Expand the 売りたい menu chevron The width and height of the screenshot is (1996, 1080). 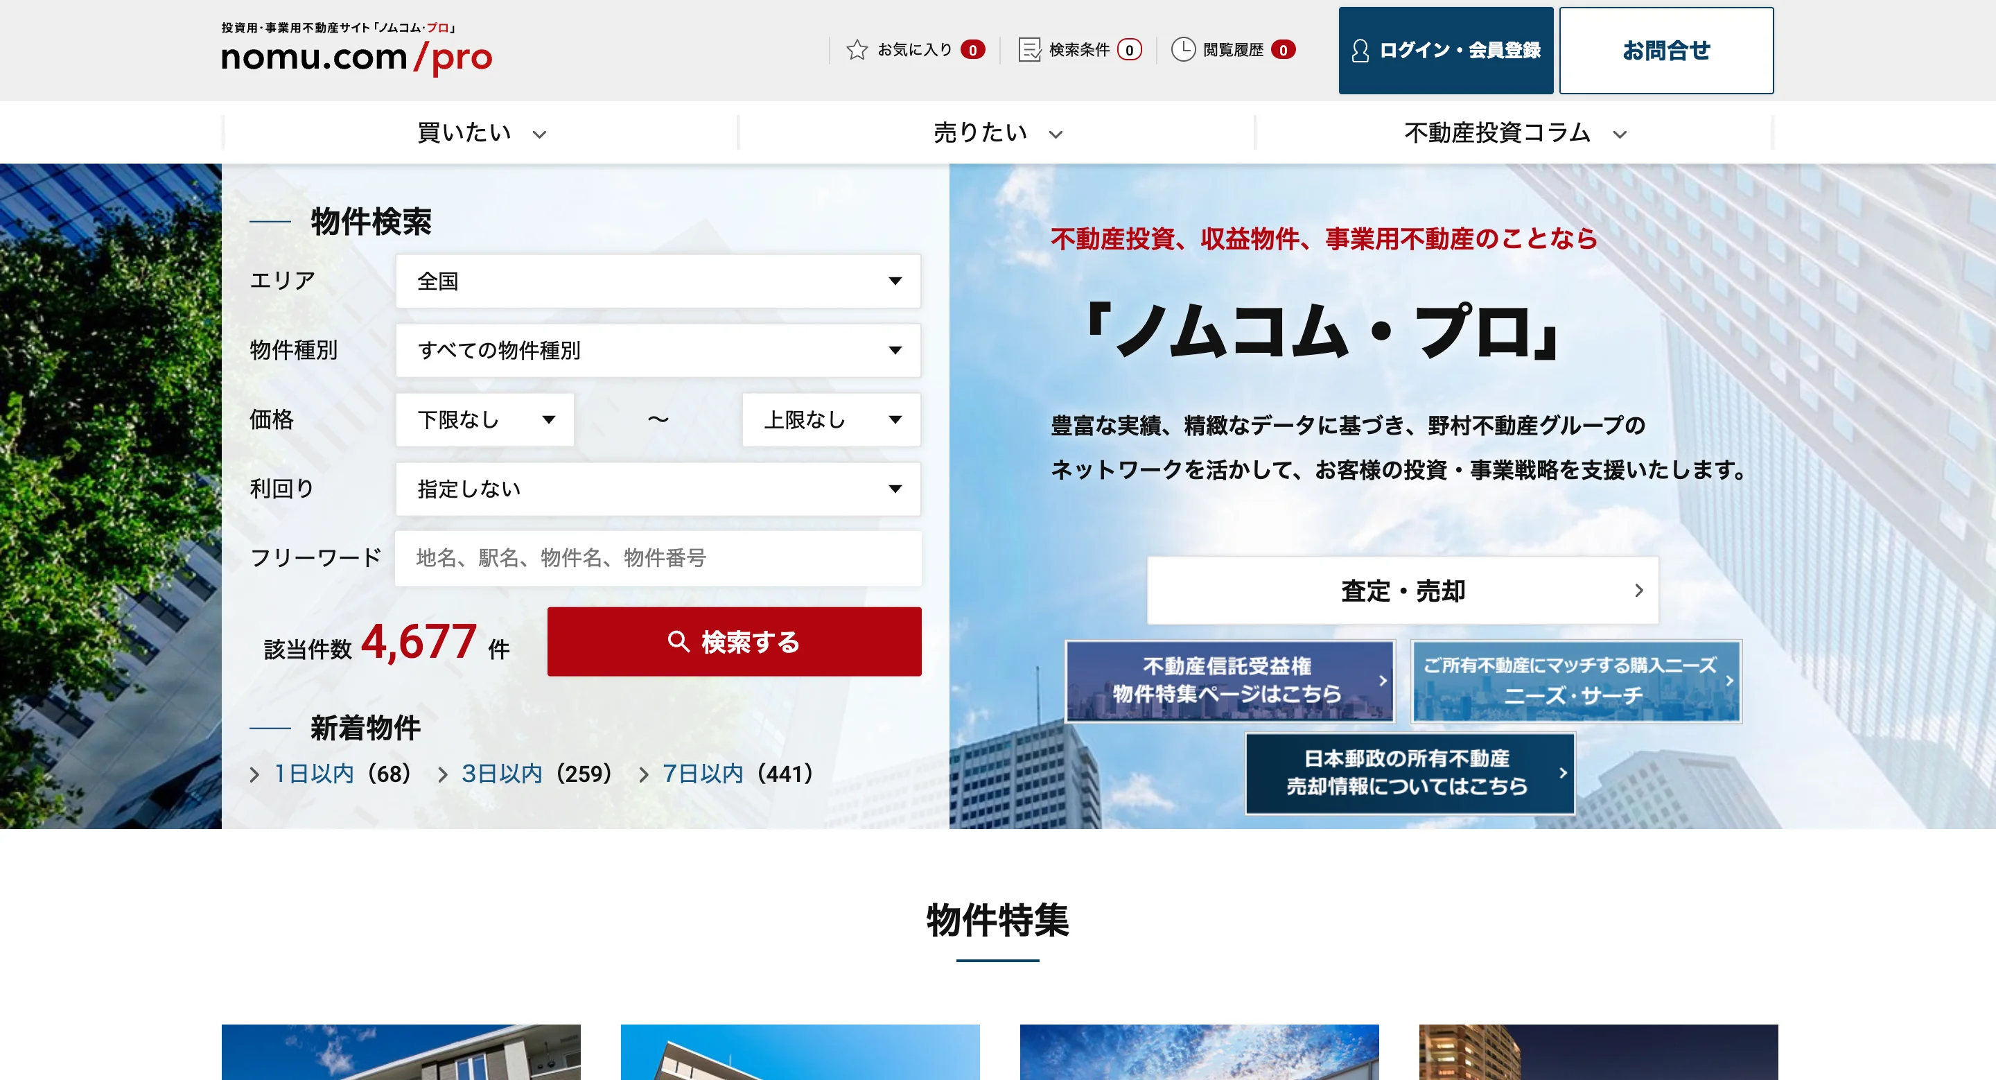coord(1056,134)
